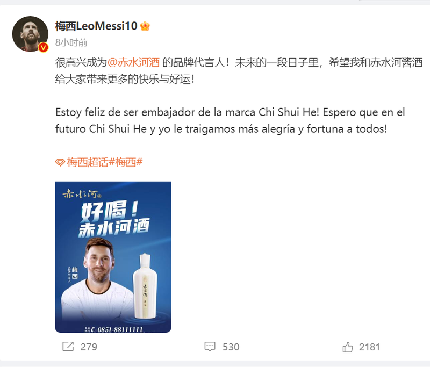
Task: Open the @赤水河酒 mention link
Action: coord(133,63)
